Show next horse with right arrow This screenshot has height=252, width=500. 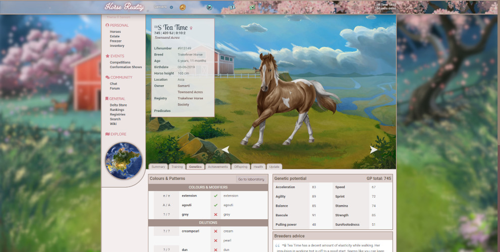[374, 150]
